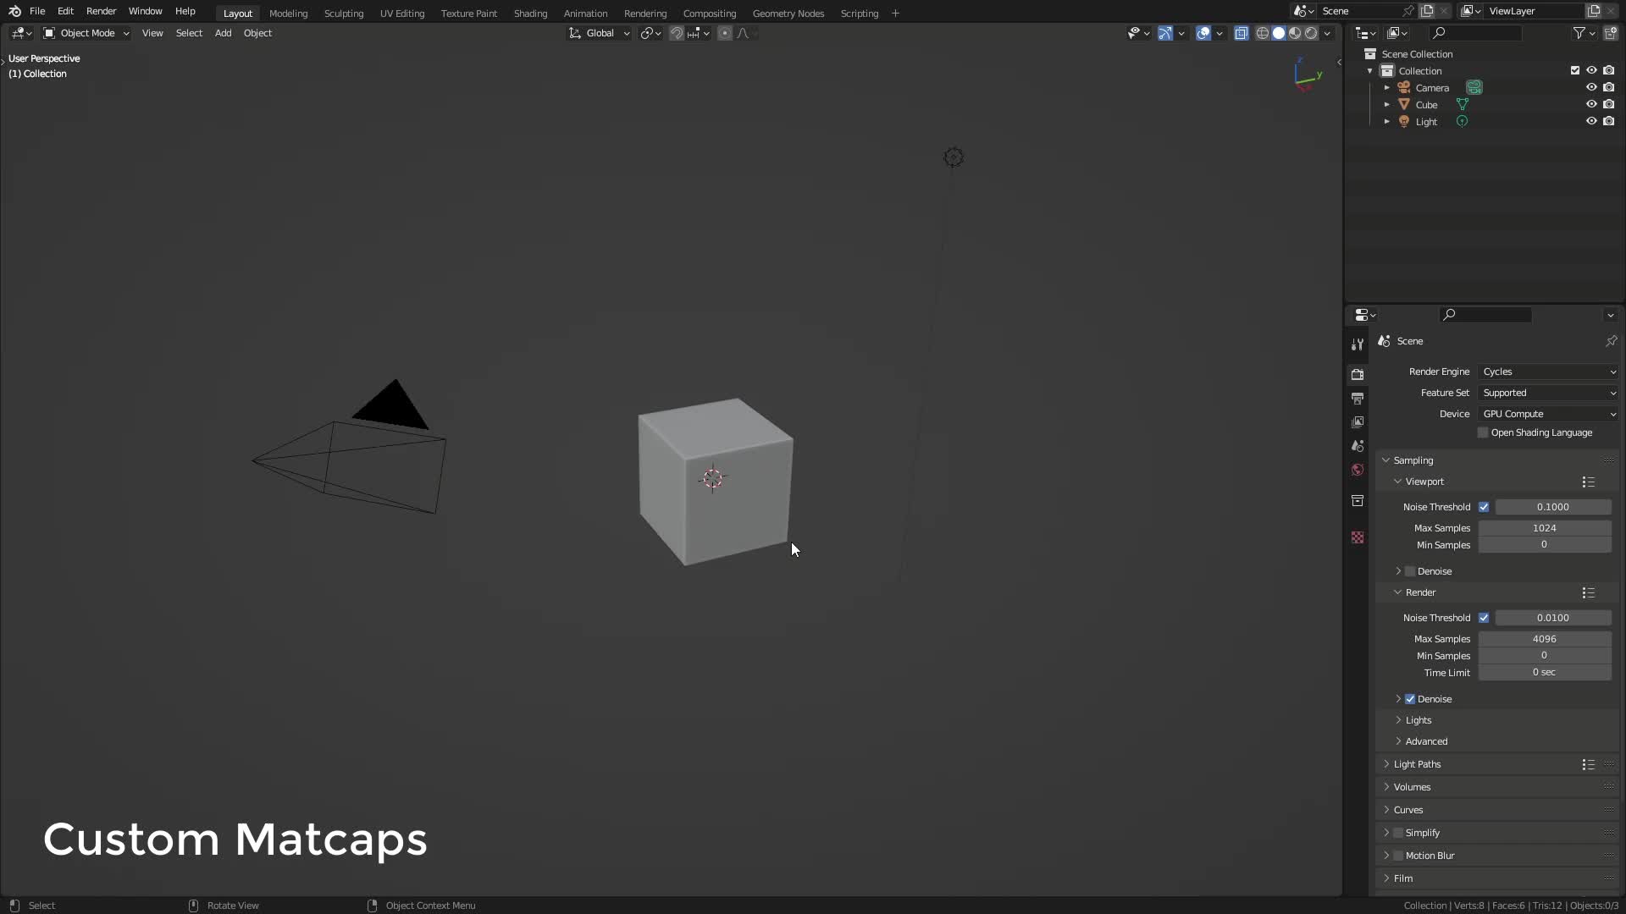This screenshot has width=1626, height=914.
Task: Open the Output properties printer tab icon
Action: (x=1358, y=398)
